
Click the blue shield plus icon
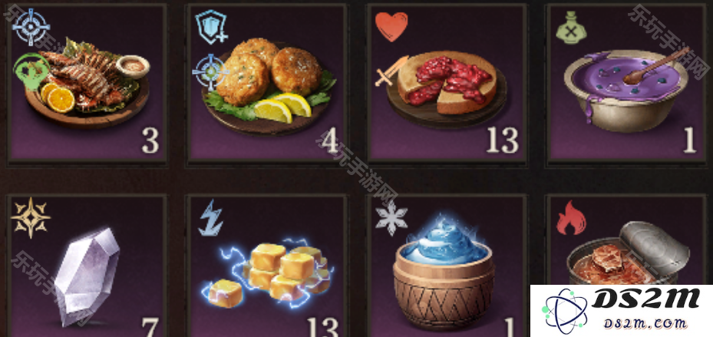[x=211, y=28]
